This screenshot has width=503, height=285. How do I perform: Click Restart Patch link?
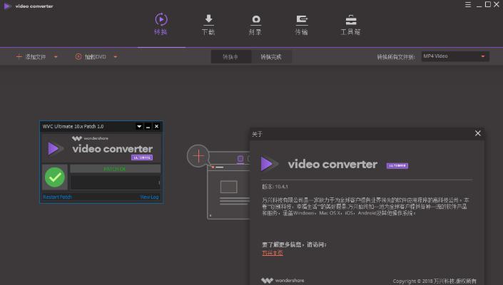pyautogui.click(x=57, y=197)
